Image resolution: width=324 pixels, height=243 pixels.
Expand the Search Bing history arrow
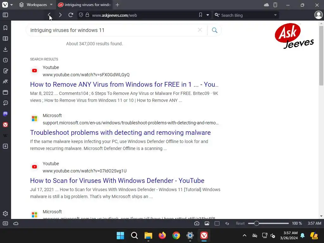pos(275,15)
